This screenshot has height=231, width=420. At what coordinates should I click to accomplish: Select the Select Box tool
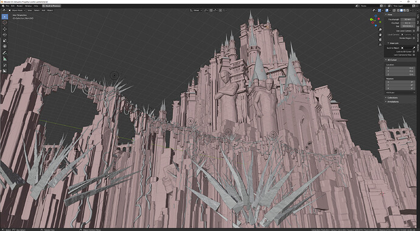pyautogui.click(x=4, y=16)
